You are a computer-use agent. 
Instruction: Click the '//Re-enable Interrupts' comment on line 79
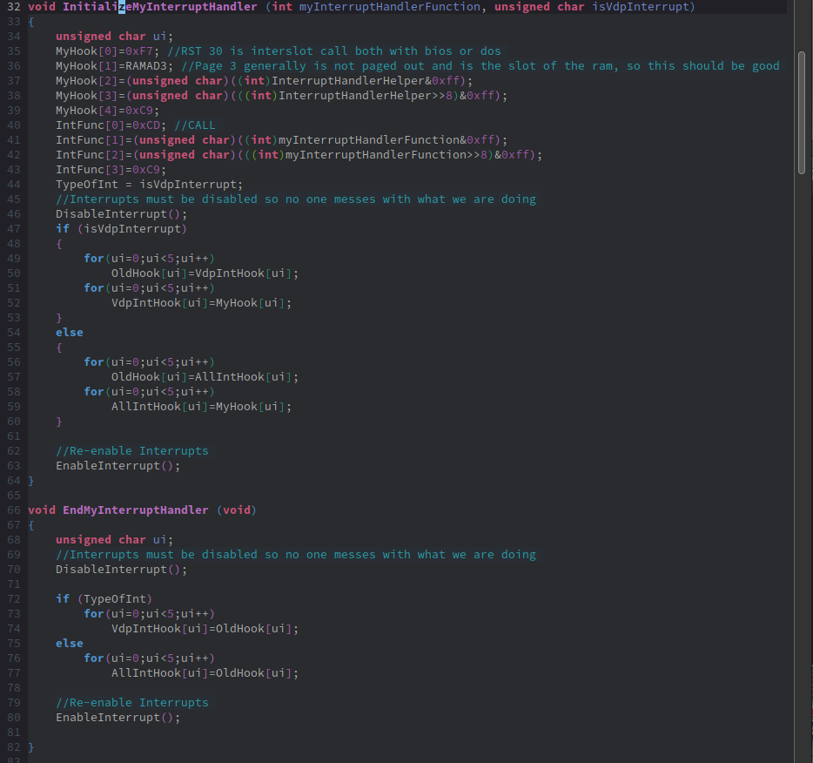pyautogui.click(x=131, y=702)
